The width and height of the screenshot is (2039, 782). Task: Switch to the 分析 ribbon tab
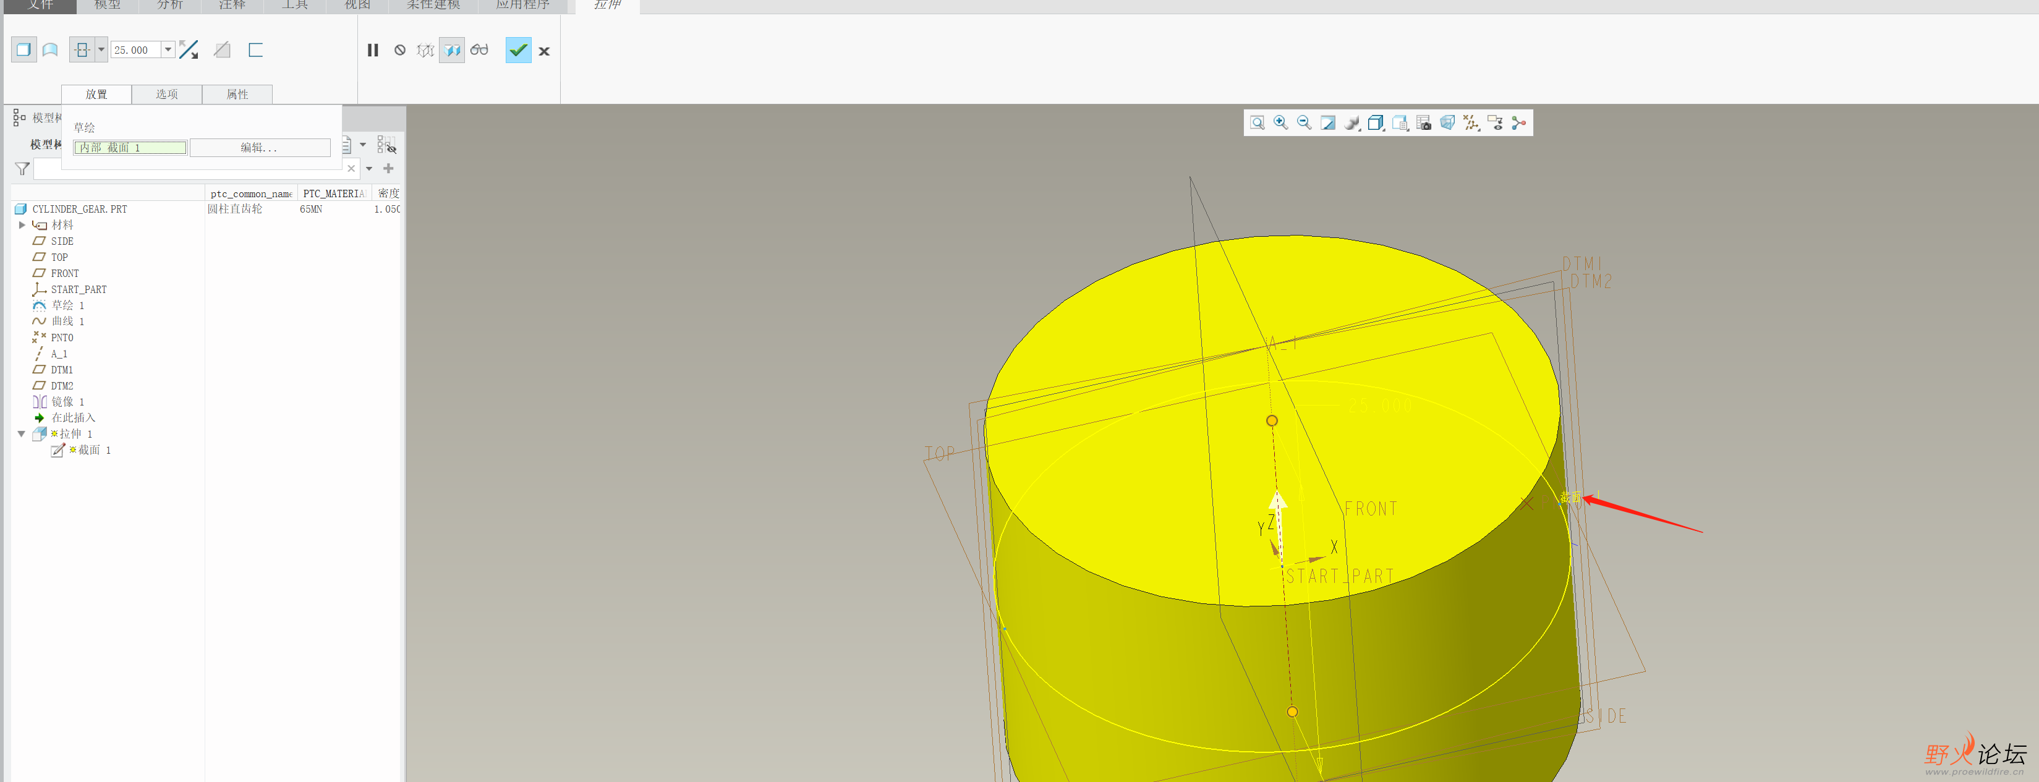(169, 6)
